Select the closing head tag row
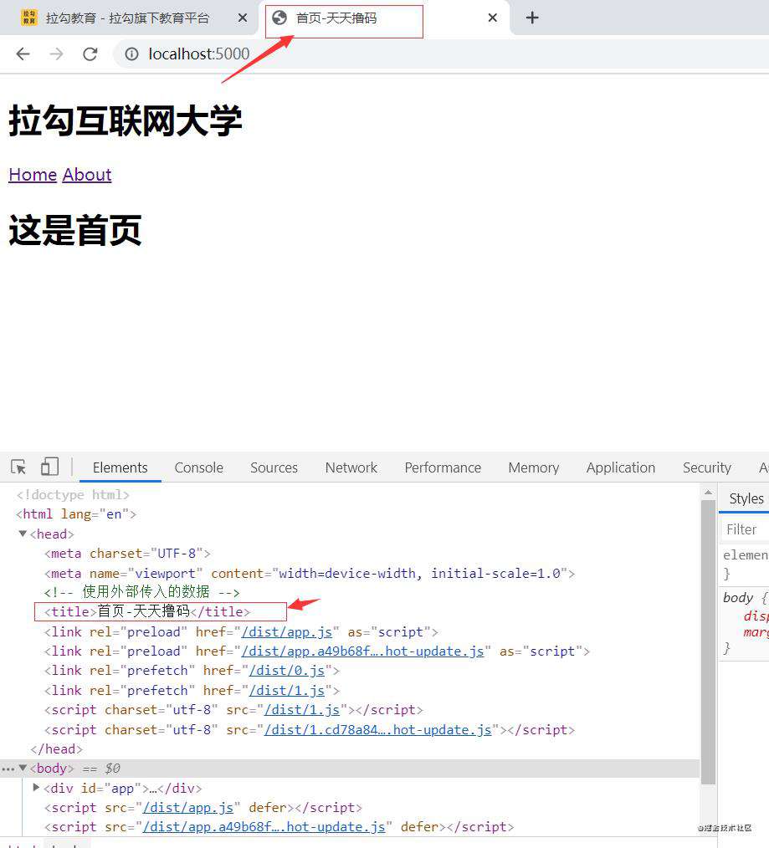Image resolution: width=769 pixels, height=848 pixels. coord(56,749)
